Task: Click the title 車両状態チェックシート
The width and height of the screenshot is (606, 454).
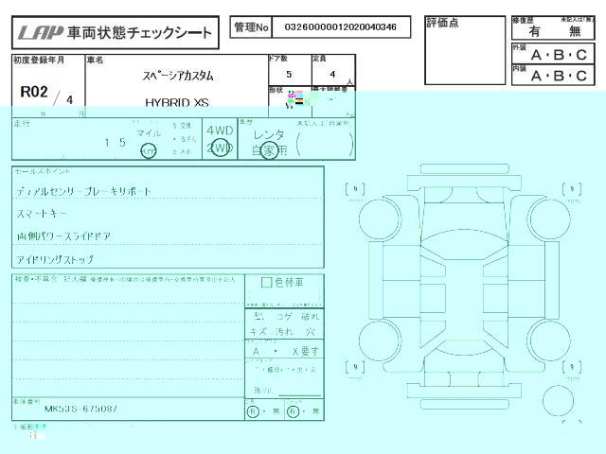Action: pos(139,33)
